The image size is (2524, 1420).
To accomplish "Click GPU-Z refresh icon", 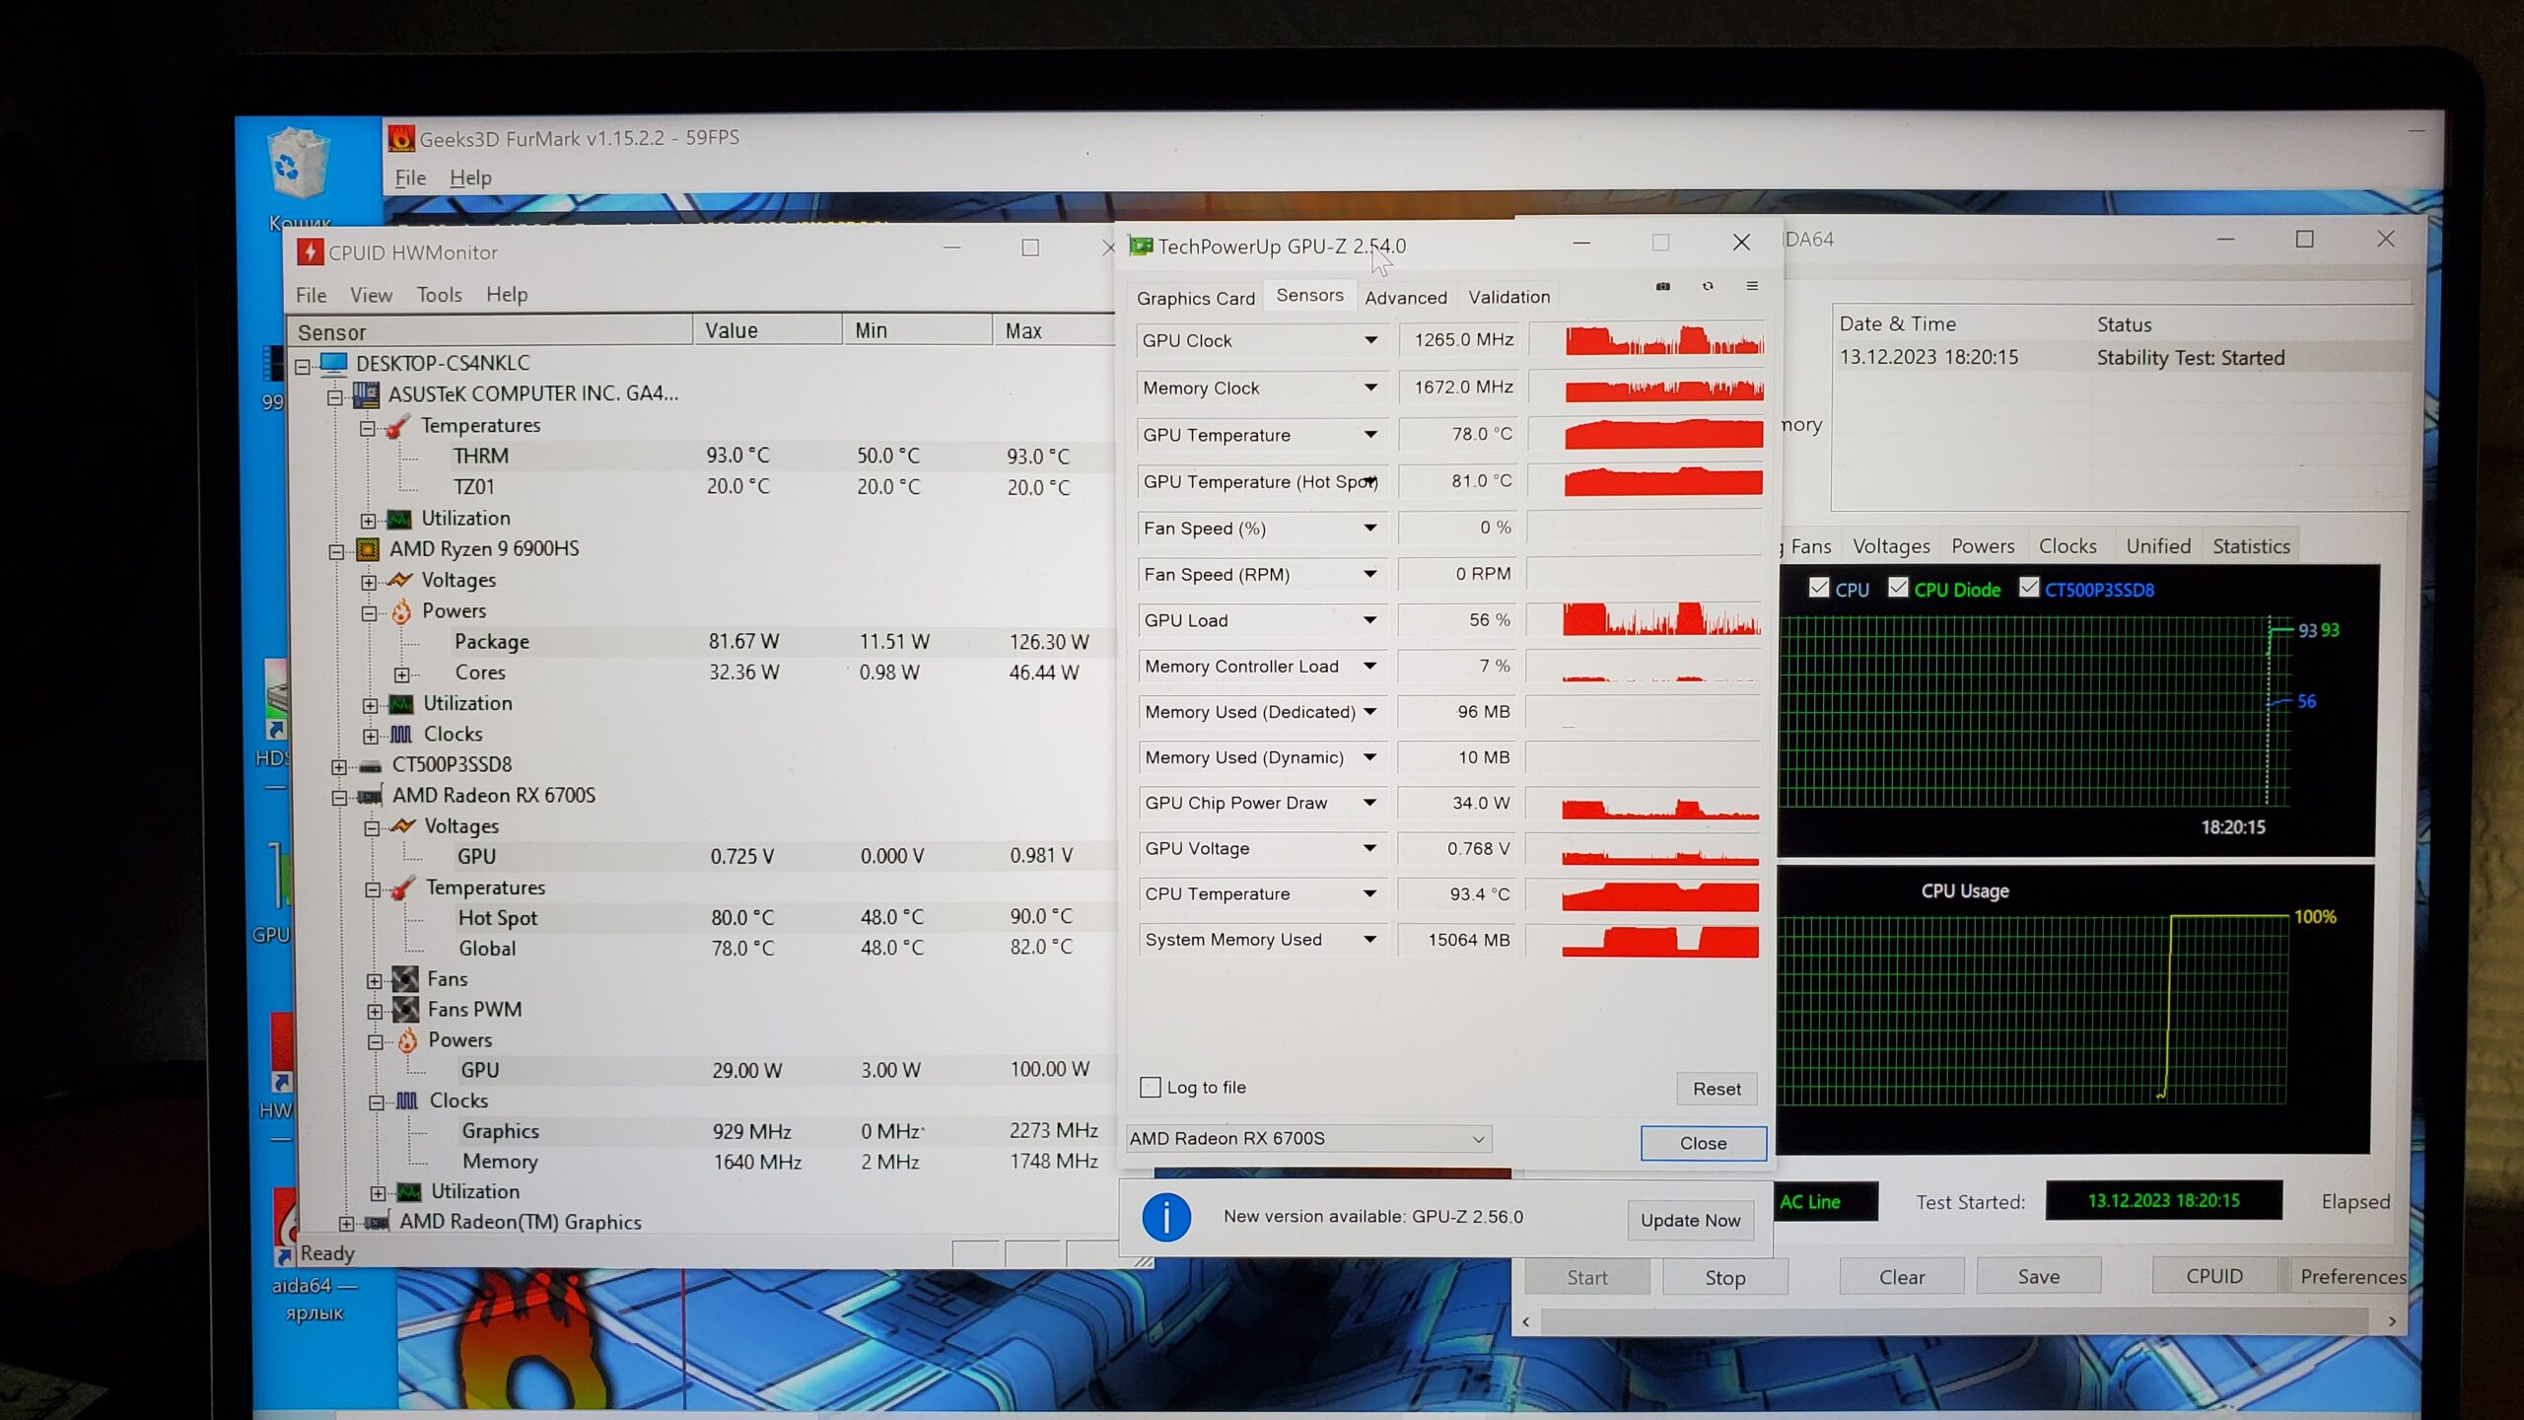I will (1708, 286).
